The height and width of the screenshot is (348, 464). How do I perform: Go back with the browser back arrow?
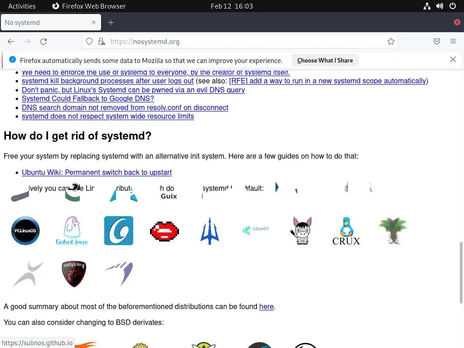coord(11,41)
